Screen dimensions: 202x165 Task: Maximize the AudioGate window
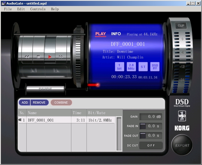tap(193, 3)
